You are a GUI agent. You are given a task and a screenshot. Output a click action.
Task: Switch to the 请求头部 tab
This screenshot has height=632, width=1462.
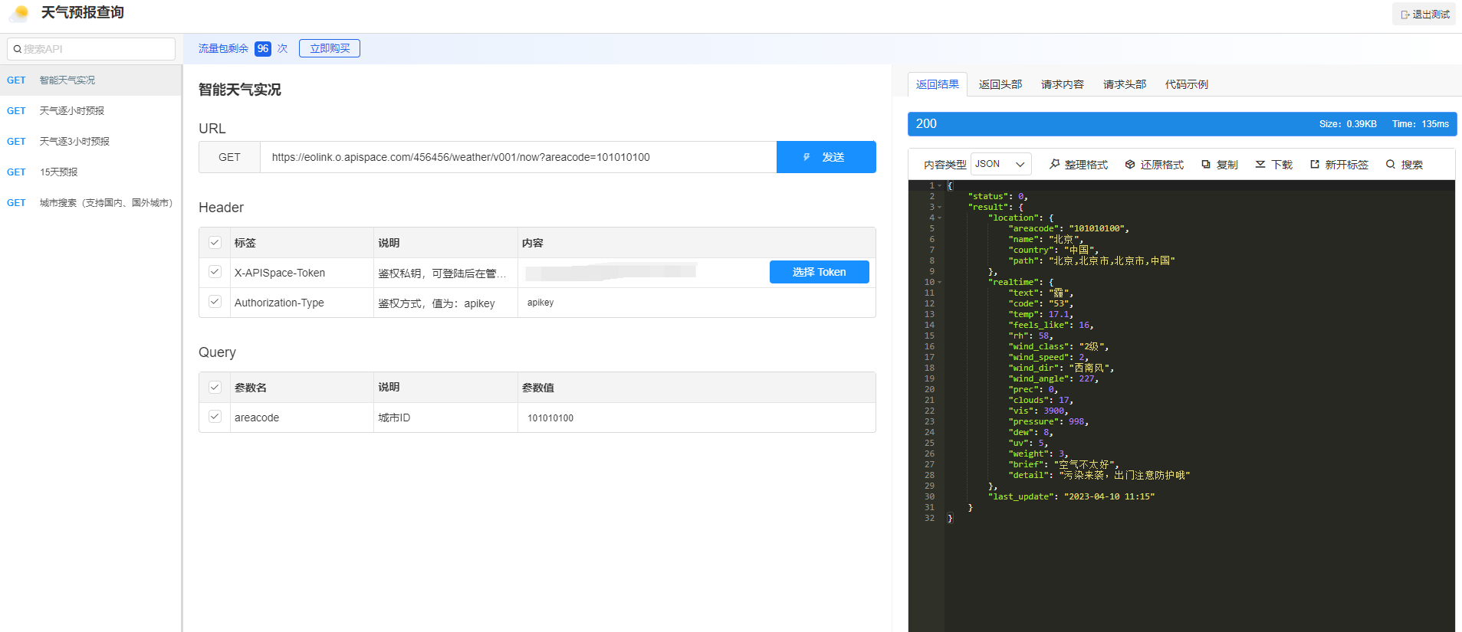[1125, 84]
